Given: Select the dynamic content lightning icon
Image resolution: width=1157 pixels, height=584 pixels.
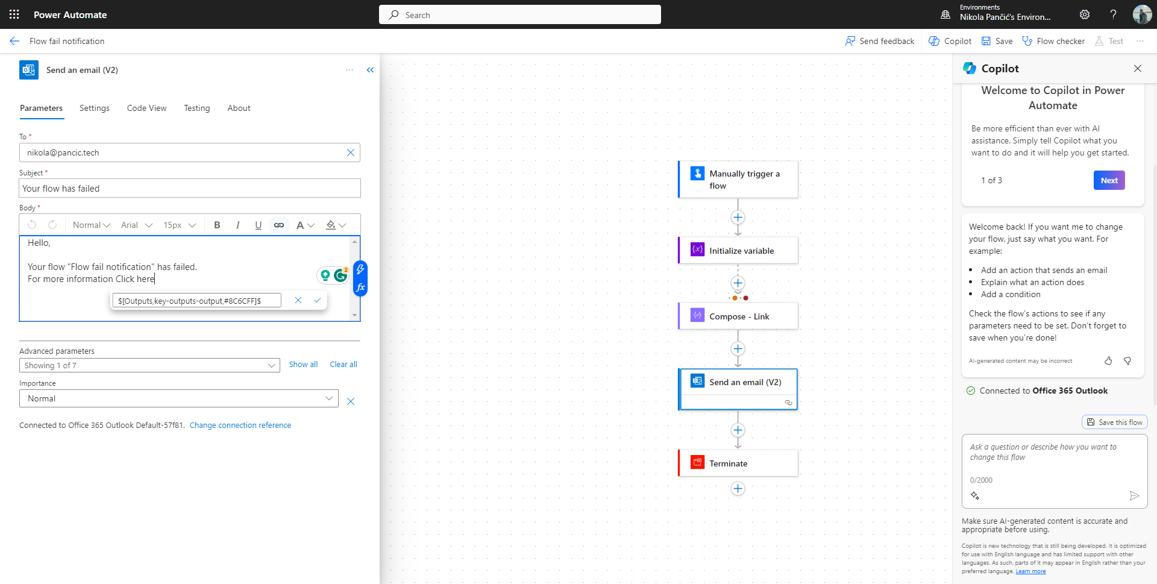Looking at the screenshot, I should (x=360, y=270).
